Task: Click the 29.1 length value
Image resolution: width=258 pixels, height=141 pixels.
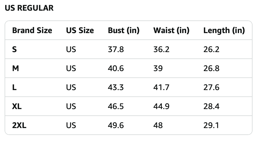Action: click(211, 125)
